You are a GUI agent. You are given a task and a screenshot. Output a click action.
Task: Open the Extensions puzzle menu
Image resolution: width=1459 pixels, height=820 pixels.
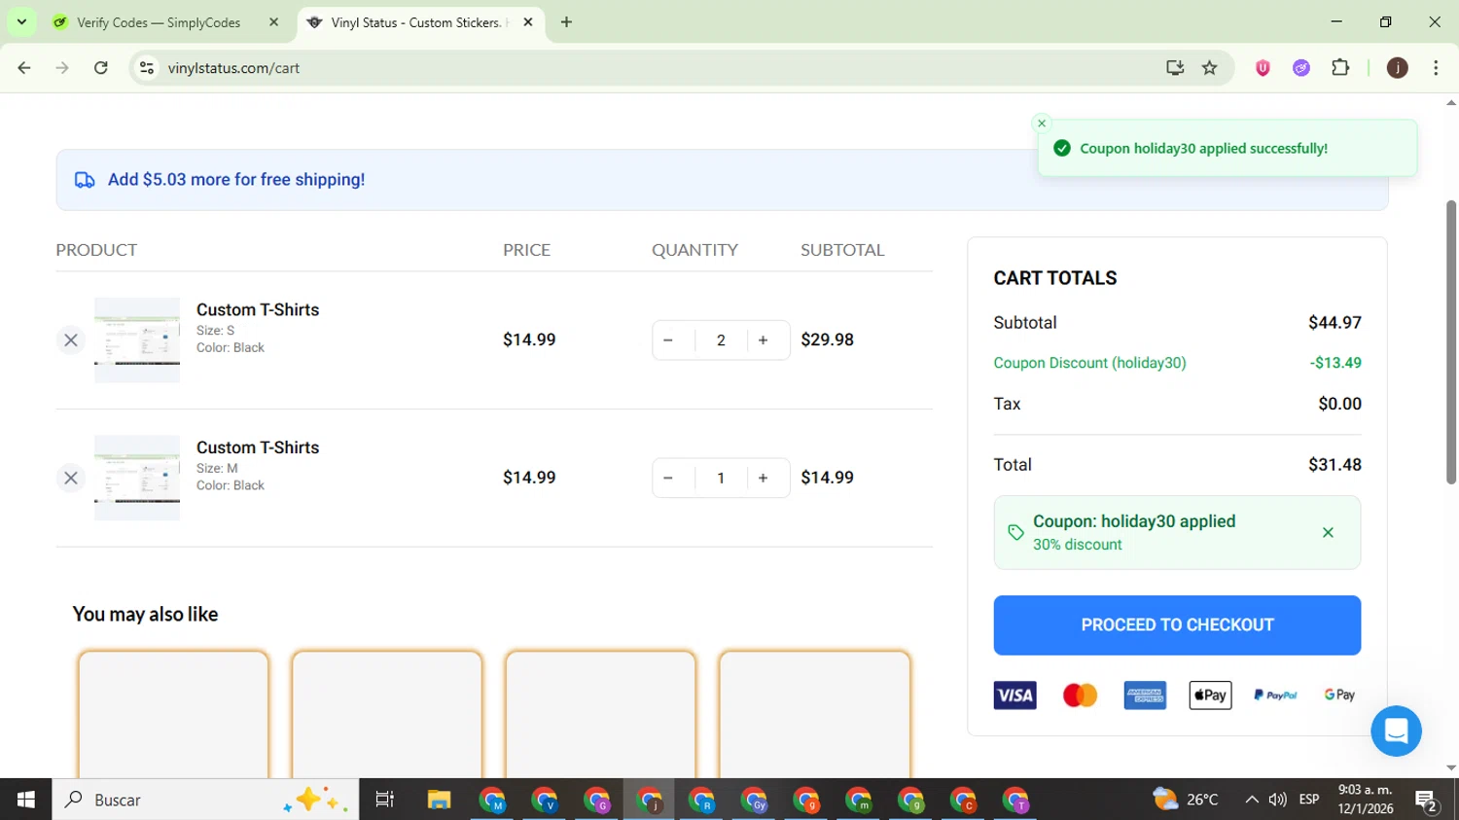pyautogui.click(x=1340, y=68)
